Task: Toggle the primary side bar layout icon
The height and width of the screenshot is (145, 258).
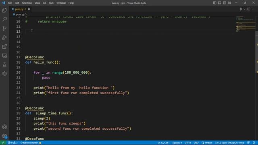Action: pos(214,3)
